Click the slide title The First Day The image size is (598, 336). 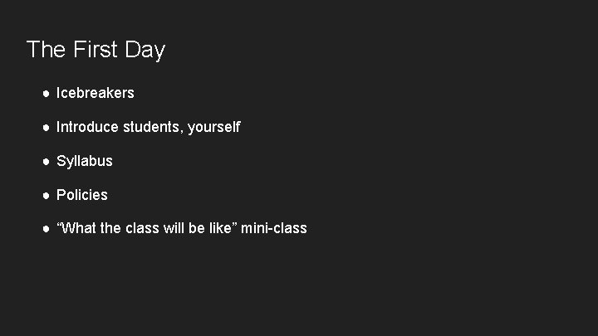tap(96, 50)
